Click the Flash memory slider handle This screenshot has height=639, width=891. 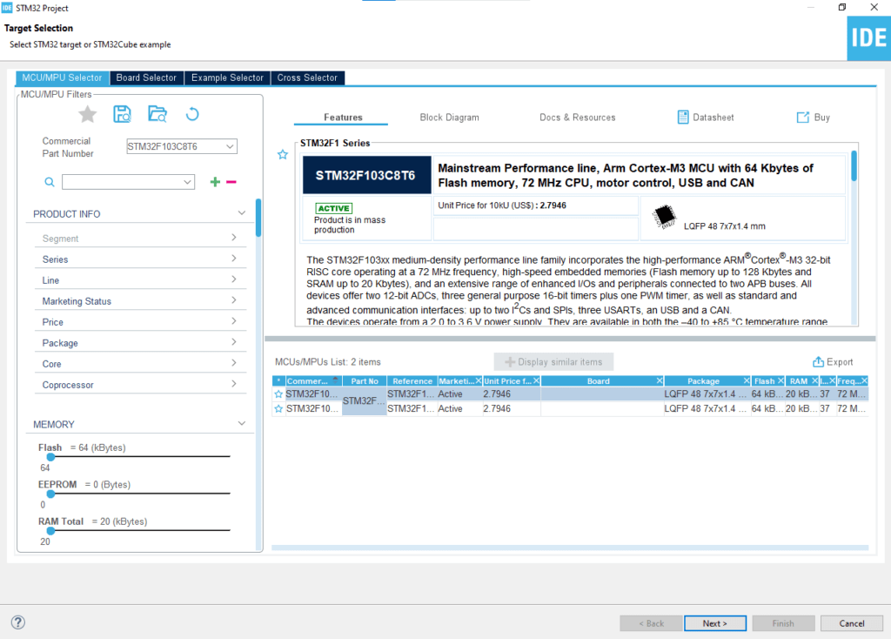50,456
